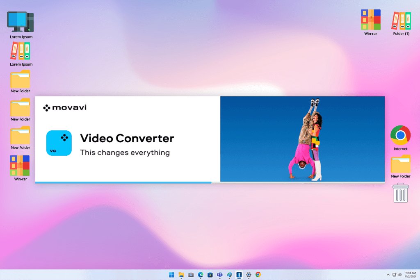Open Google Chrome from the taskbar
Viewport: 420px width, 280px height.
pyautogui.click(x=258, y=274)
